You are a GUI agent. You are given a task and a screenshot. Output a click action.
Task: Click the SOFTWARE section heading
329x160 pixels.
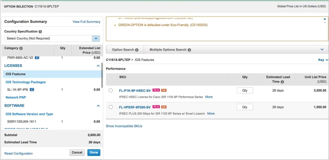[14, 105]
